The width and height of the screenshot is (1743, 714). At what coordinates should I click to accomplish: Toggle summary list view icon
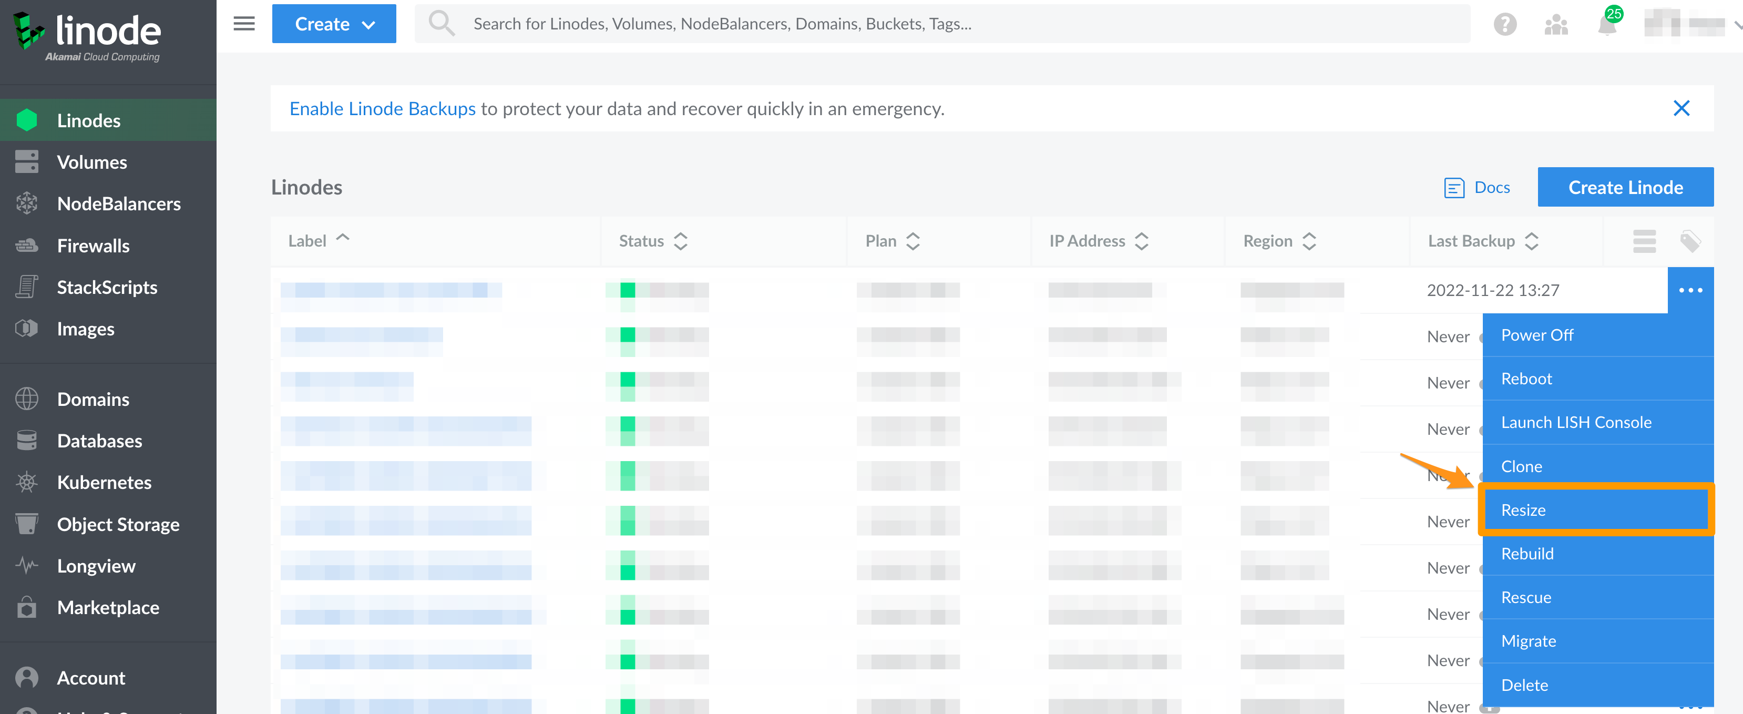(x=1644, y=241)
